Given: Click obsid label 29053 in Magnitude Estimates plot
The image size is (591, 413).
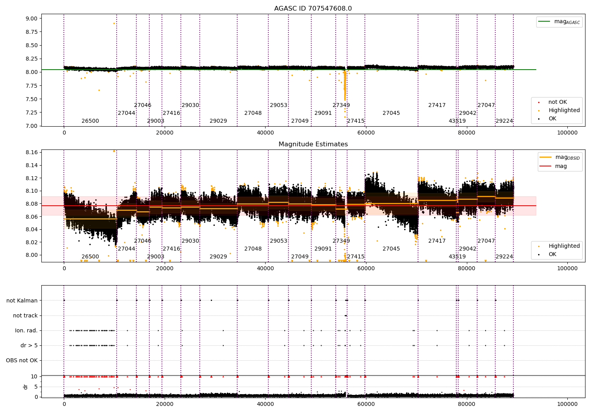Looking at the screenshot, I should [279, 241].
